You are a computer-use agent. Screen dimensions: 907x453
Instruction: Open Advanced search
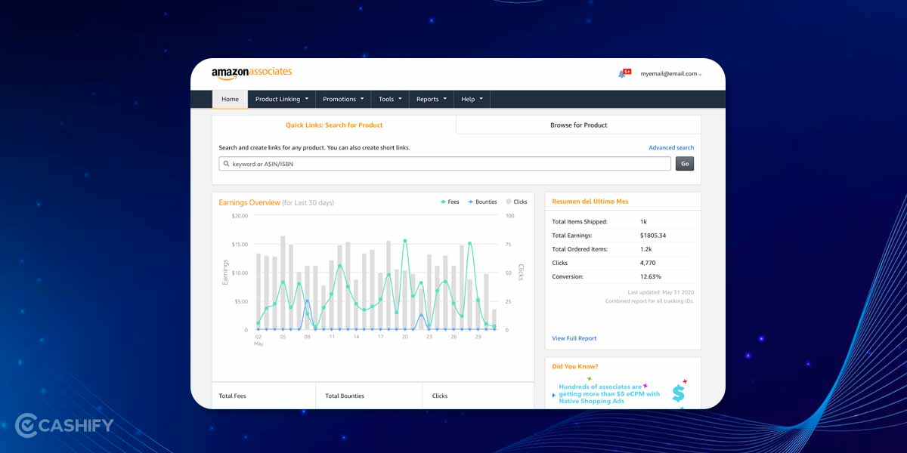tap(671, 147)
